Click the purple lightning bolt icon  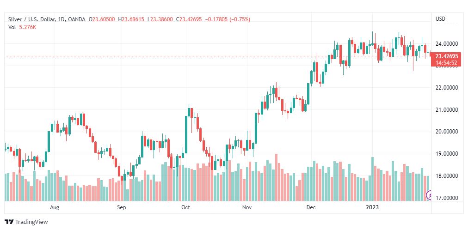click(429, 196)
